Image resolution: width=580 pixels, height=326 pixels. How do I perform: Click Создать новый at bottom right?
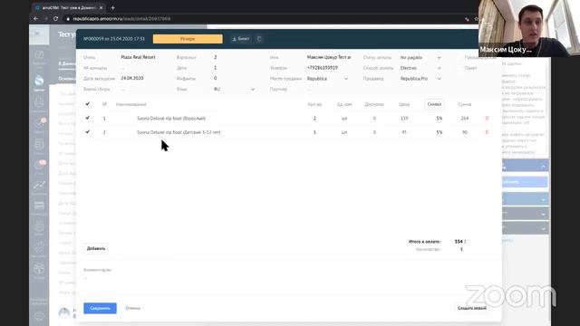tap(472, 308)
